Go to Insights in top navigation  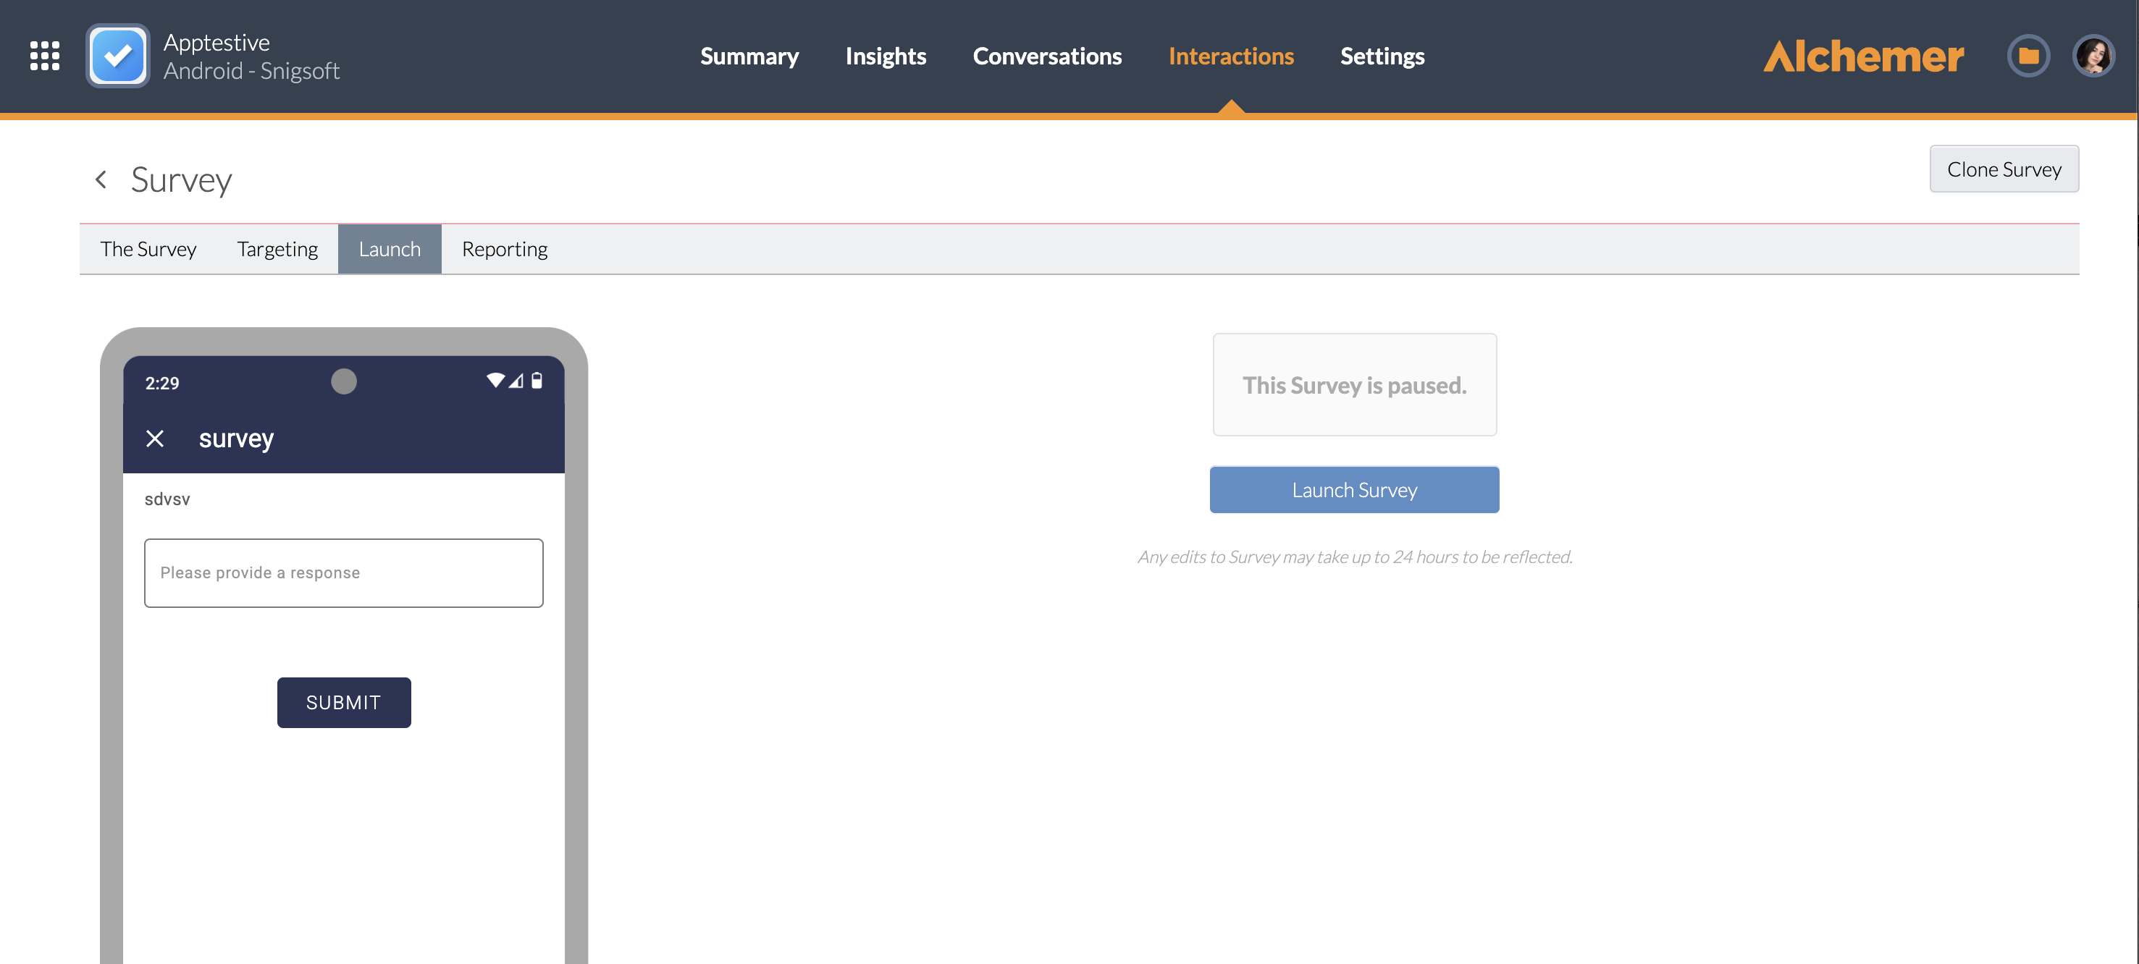(885, 56)
